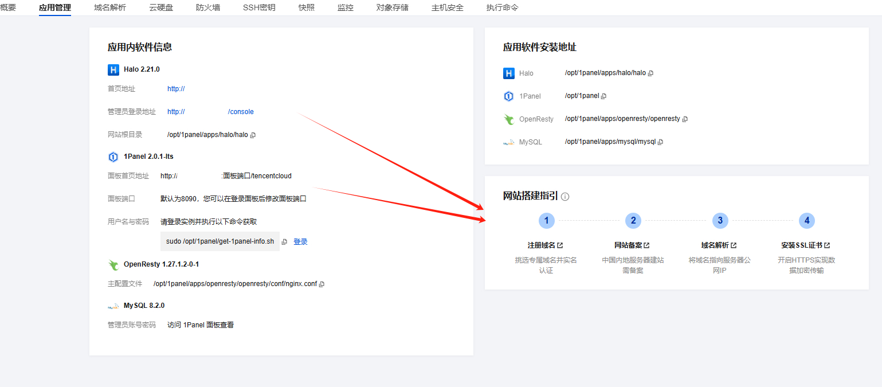Copy the /opt/1panel install path
The image size is (882, 387).
pyautogui.click(x=603, y=96)
